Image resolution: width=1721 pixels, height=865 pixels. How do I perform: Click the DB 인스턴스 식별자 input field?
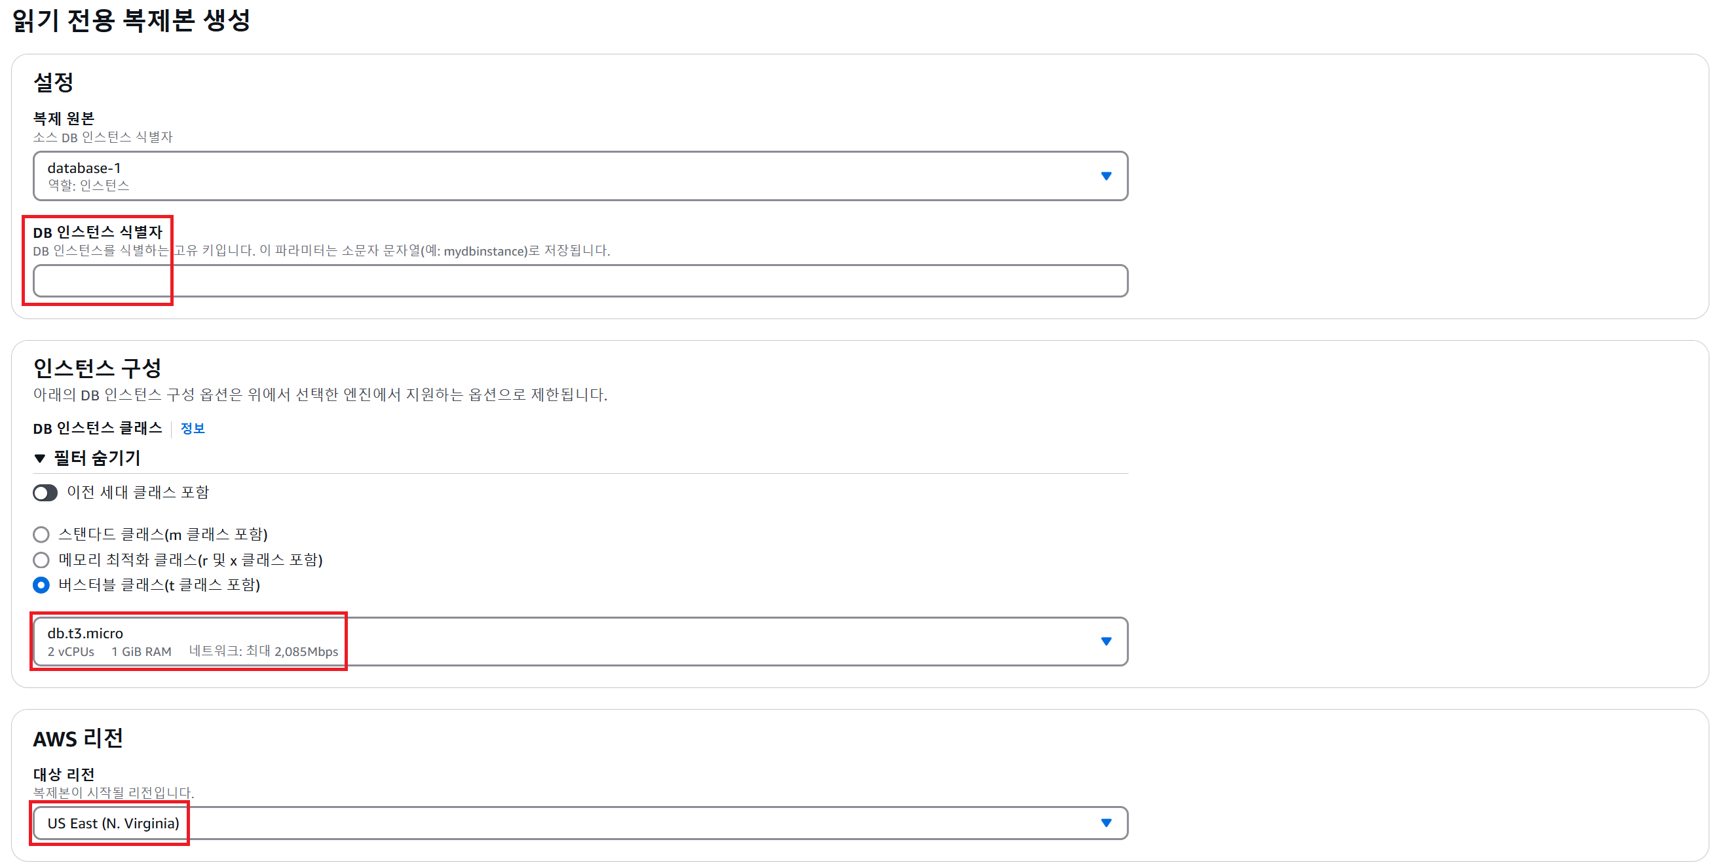click(x=580, y=280)
